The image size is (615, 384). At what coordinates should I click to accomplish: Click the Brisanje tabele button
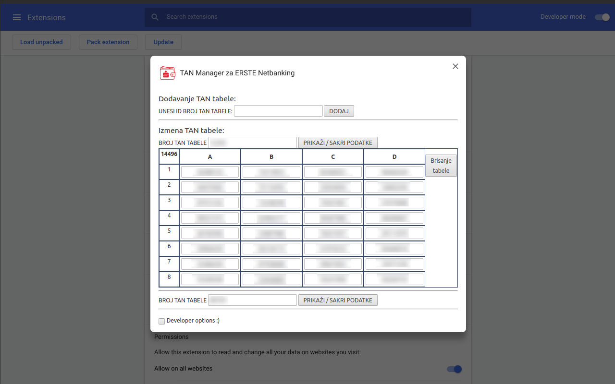coord(441,166)
